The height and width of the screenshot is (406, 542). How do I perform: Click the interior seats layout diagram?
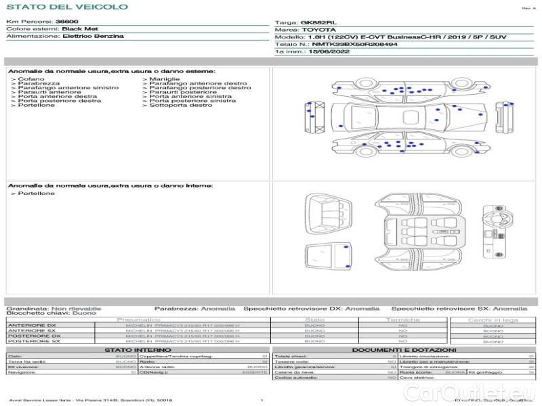[x=419, y=232]
